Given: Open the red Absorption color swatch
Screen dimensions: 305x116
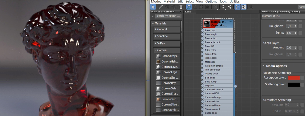Looking at the screenshot, I should click(x=294, y=78).
